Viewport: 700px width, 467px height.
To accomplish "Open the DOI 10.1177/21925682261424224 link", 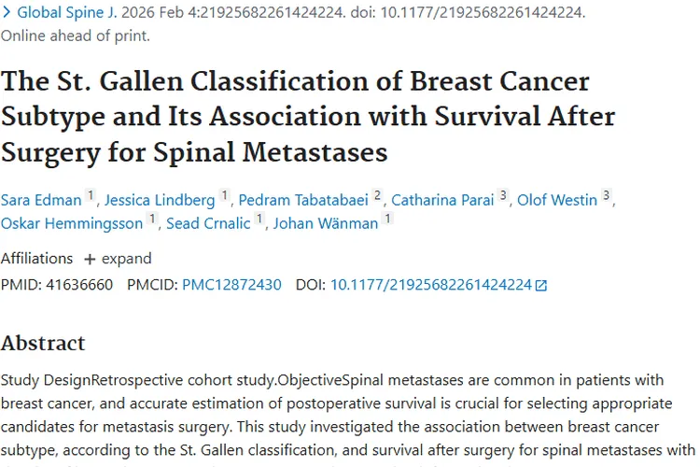I will pyautogui.click(x=430, y=285).
